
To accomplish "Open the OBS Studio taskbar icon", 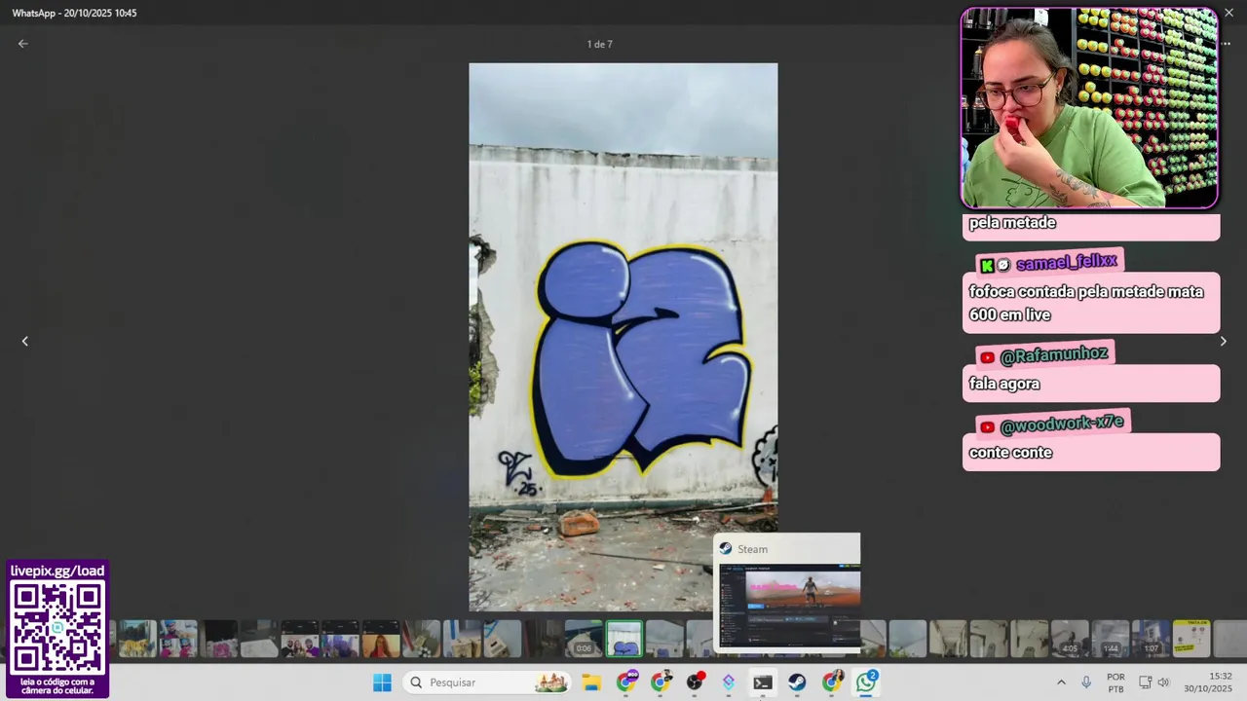I will [695, 683].
